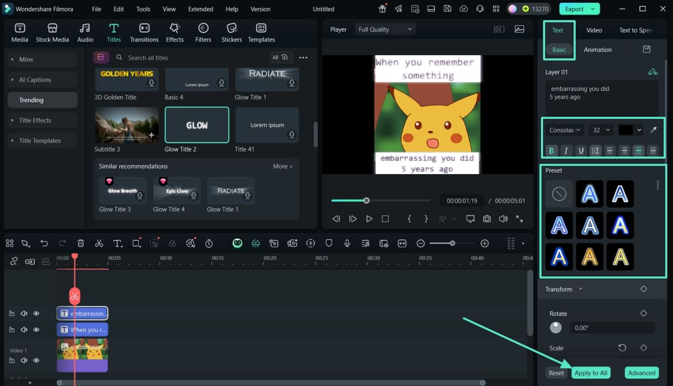The height and width of the screenshot is (386, 673).
Task: Open the Filters tab
Action: [x=203, y=33]
